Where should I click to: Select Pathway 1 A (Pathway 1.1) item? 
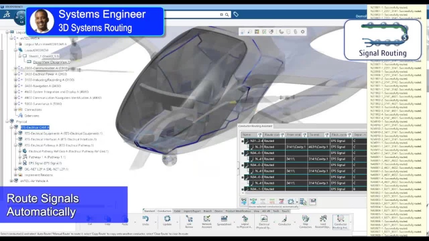point(47,157)
